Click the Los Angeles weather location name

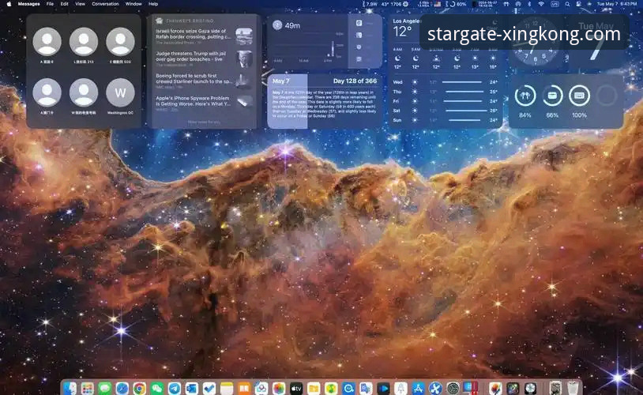(407, 21)
